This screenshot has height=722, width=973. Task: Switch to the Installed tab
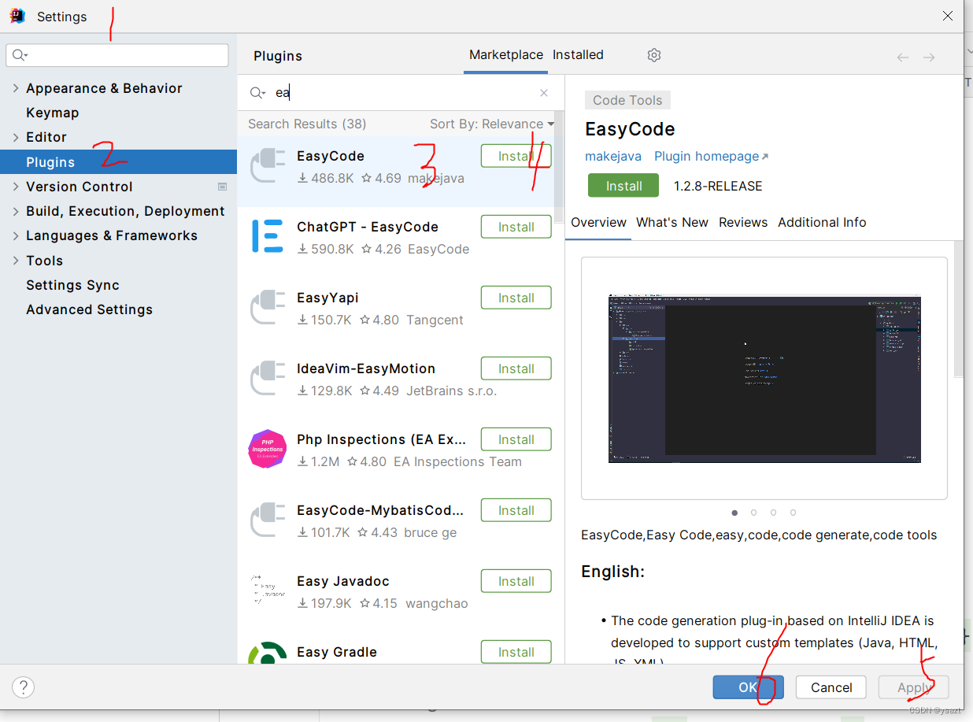(578, 55)
